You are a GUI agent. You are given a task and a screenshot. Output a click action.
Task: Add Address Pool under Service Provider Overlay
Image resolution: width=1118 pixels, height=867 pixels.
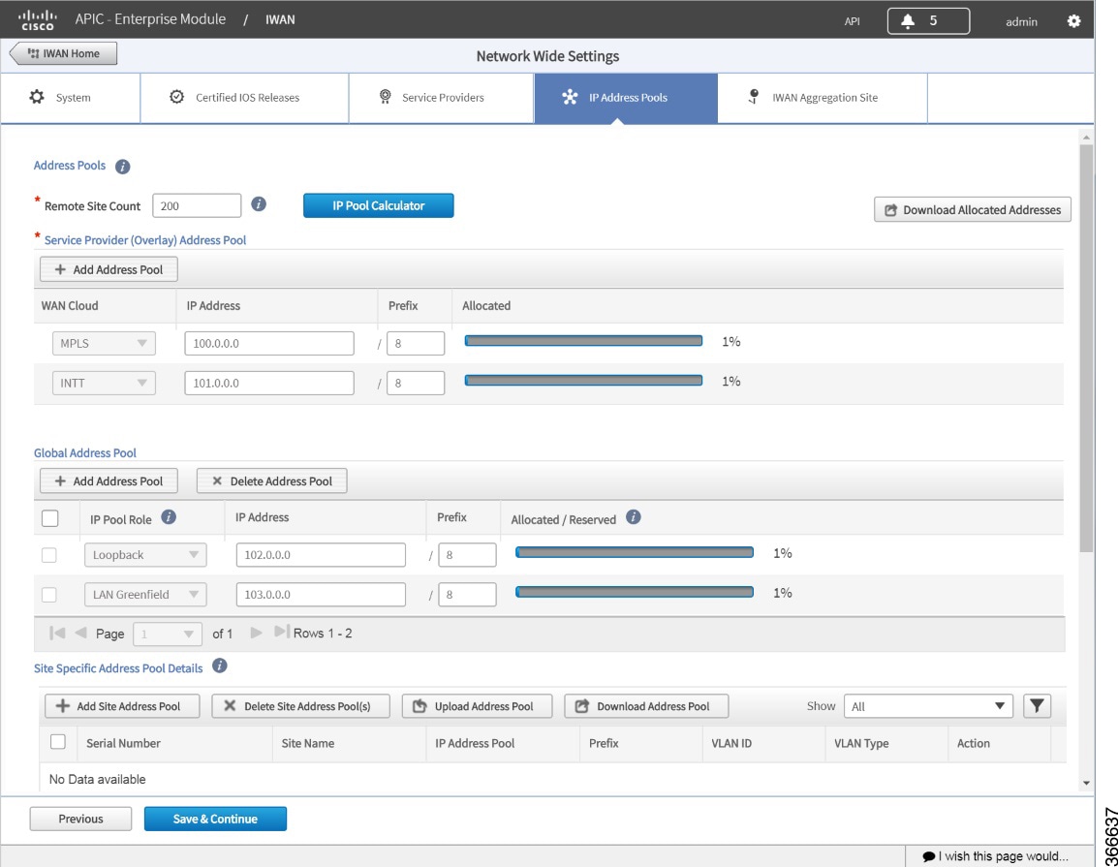point(109,269)
